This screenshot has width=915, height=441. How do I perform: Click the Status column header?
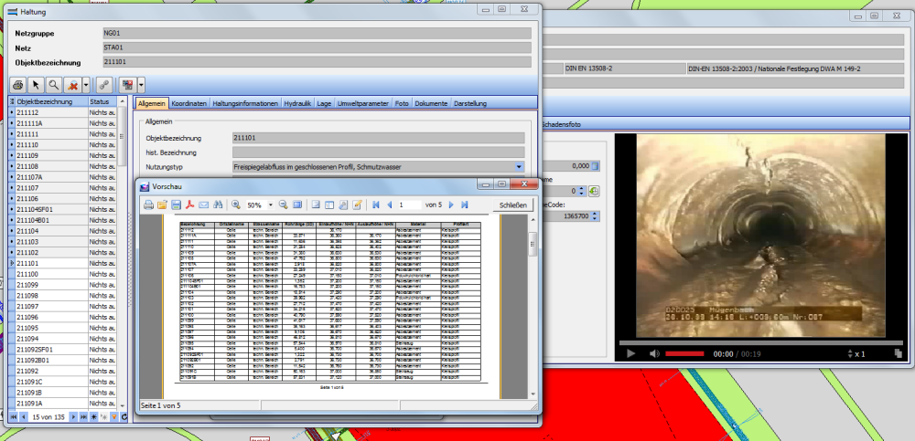coord(102,101)
